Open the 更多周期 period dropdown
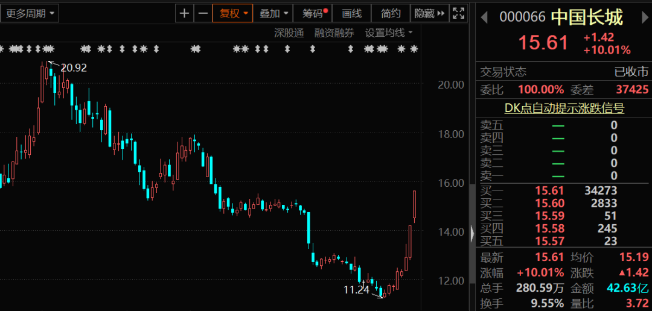652x311 pixels. pos(29,13)
